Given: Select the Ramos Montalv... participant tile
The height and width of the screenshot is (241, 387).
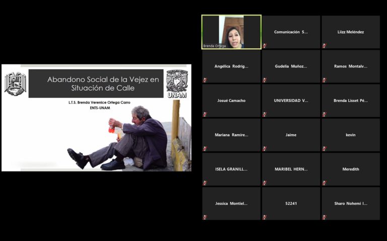Looking at the screenshot, I should [351, 66].
